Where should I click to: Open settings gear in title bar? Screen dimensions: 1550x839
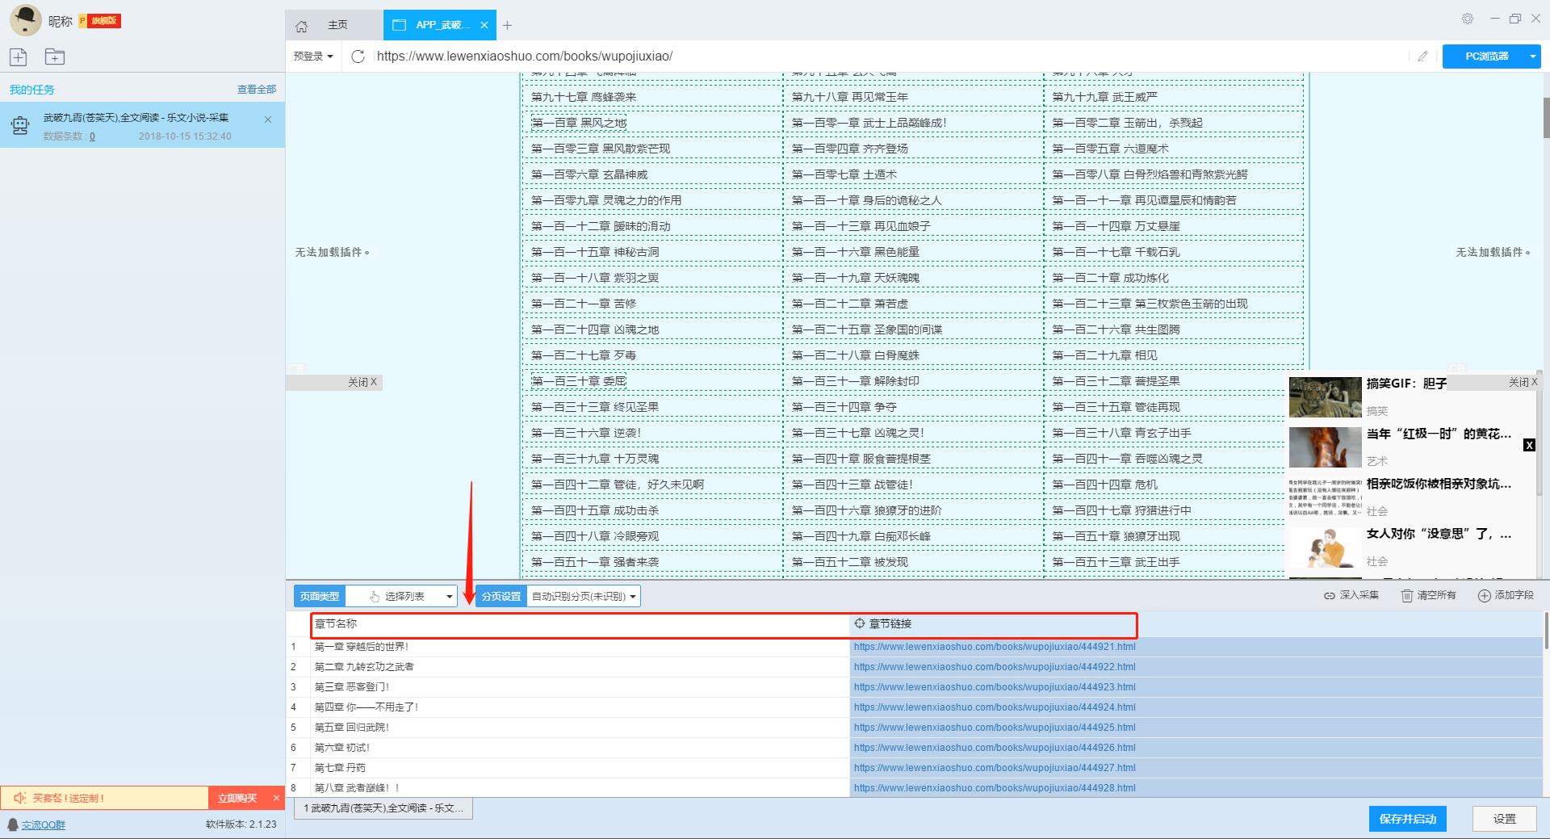(1468, 19)
